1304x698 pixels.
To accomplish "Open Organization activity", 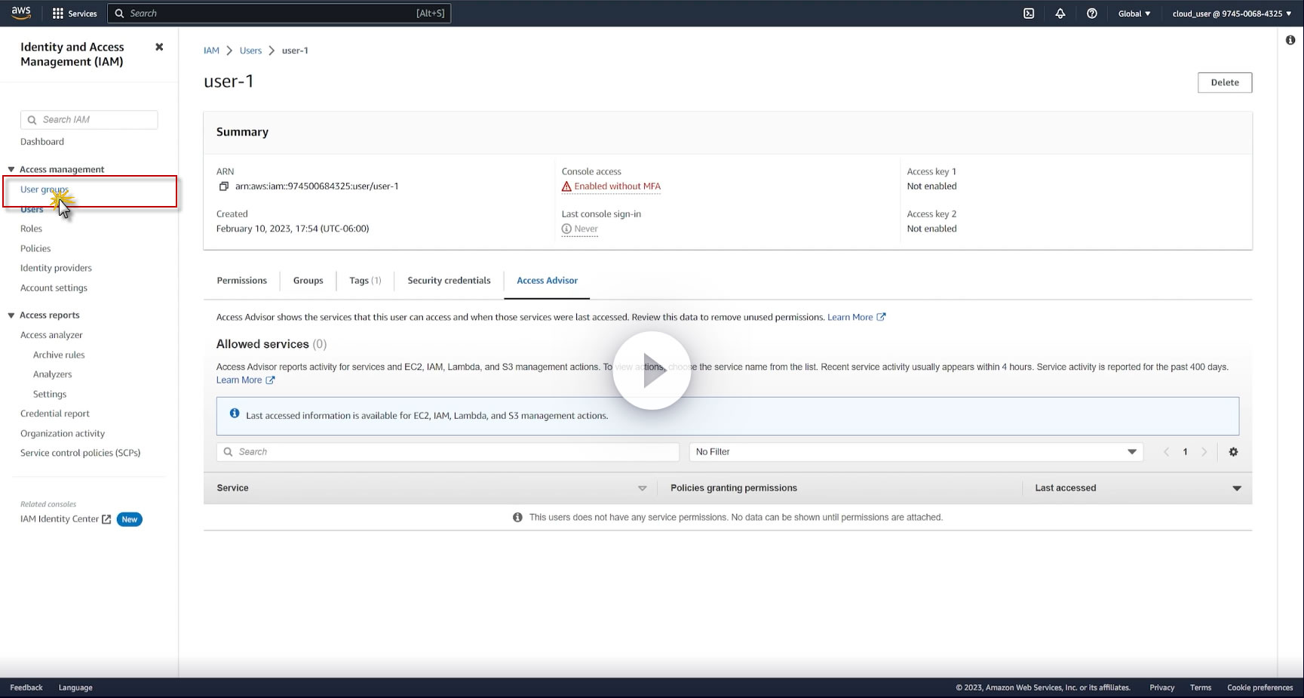I will pos(63,433).
